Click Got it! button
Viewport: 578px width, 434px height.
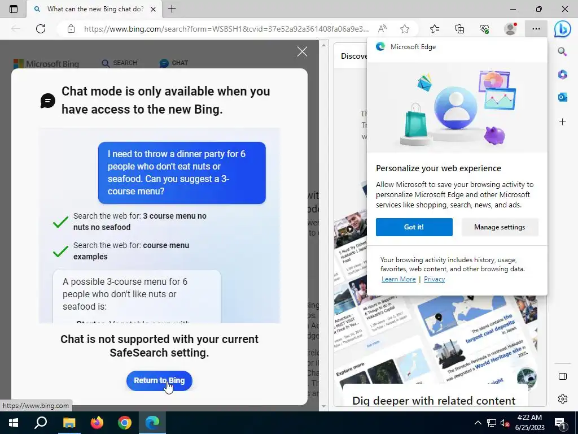pyautogui.click(x=414, y=227)
